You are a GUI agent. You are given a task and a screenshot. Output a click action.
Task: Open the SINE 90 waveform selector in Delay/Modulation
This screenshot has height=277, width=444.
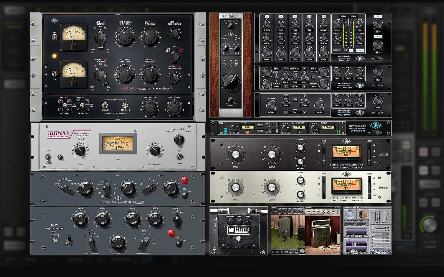[x=294, y=86]
